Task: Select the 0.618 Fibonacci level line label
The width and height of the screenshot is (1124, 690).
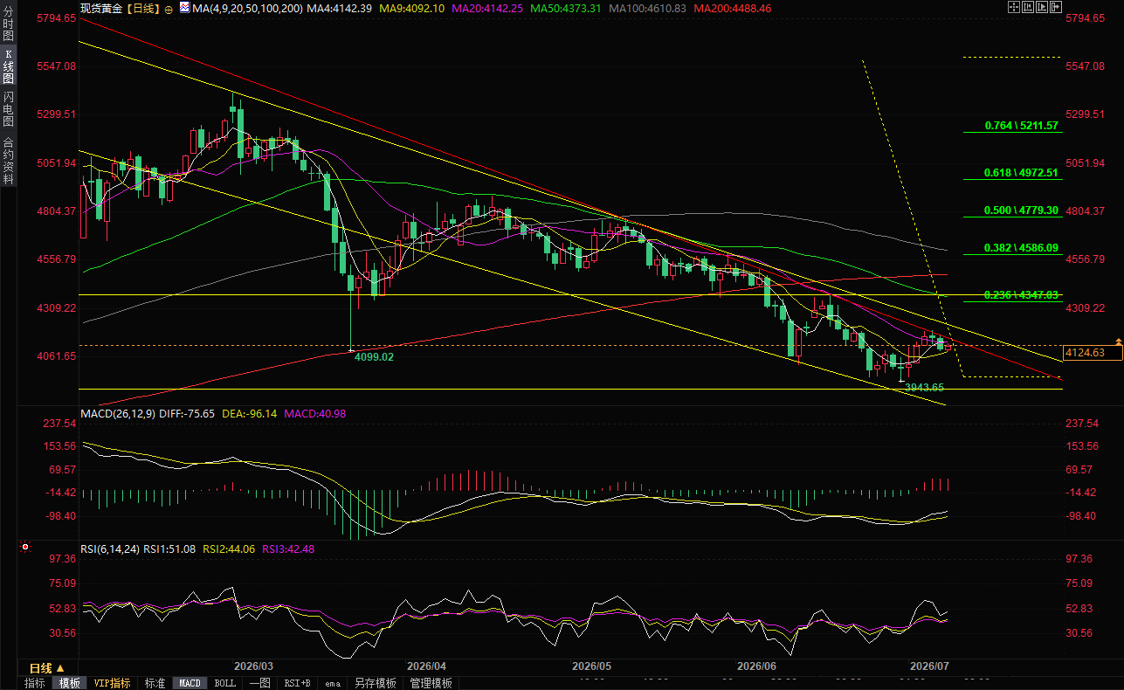Action: [1021, 173]
